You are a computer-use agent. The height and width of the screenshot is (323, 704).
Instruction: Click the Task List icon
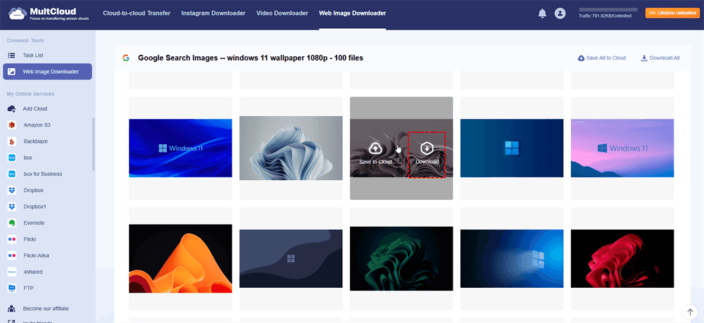pos(12,55)
